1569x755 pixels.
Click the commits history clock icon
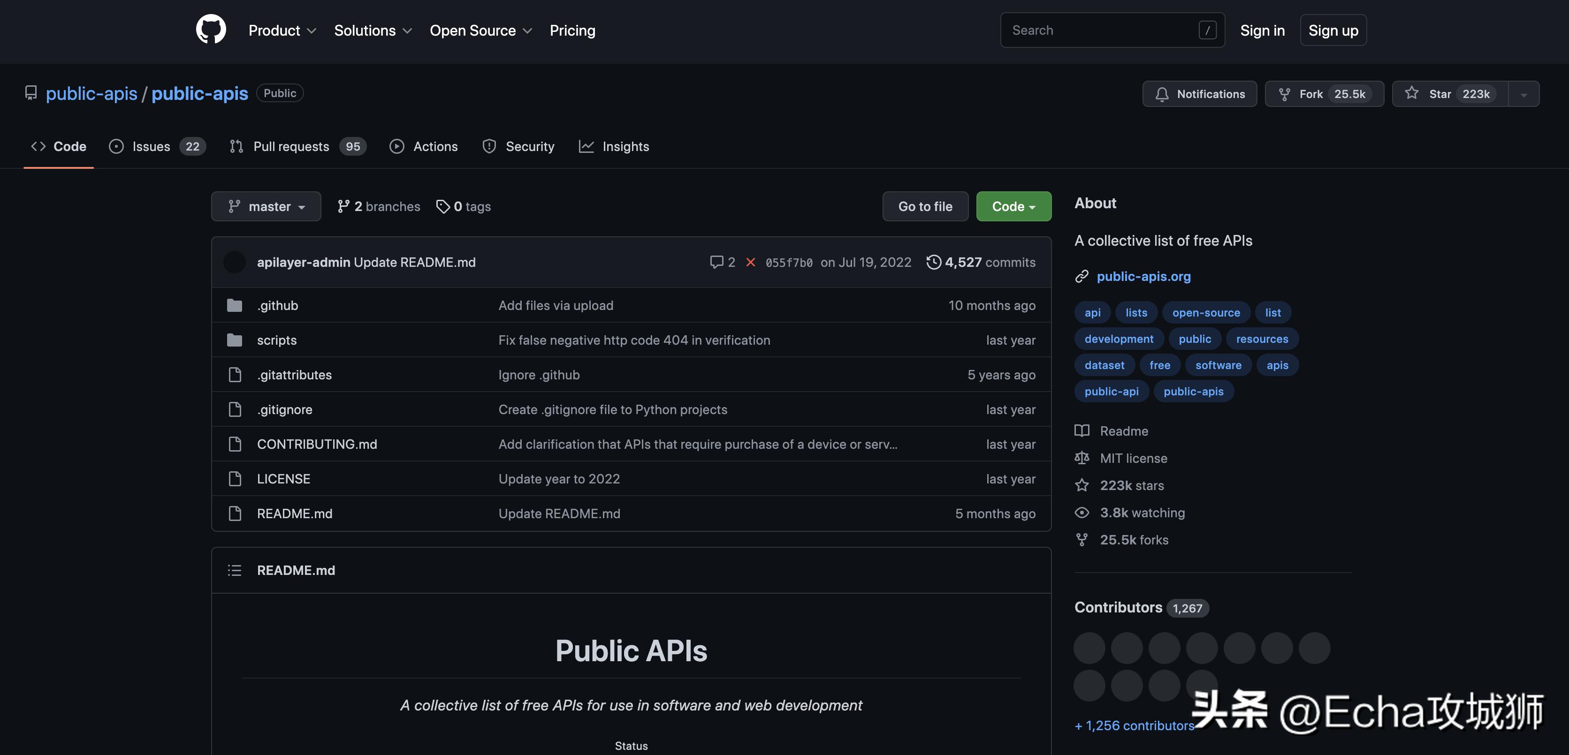pos(933,263)
